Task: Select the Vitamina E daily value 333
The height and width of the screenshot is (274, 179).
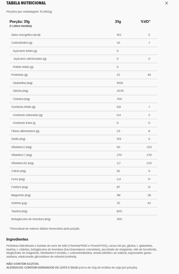Action: pyautogui.click(x=149, y=147)
